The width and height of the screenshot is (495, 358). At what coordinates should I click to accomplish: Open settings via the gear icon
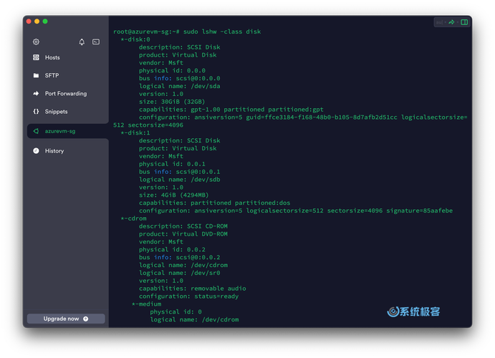point(37,42)
